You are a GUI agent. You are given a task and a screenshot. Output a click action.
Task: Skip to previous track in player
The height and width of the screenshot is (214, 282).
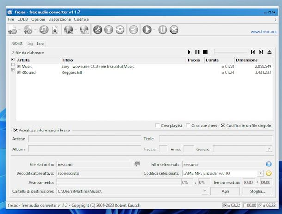click(253, 52)
